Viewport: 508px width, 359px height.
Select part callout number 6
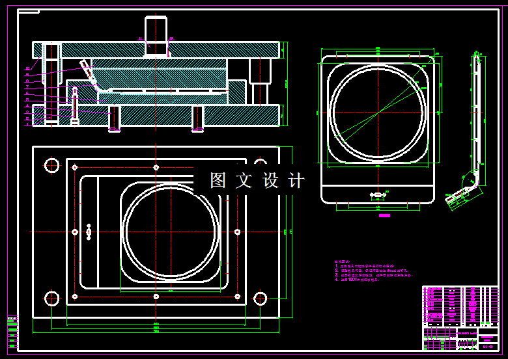click(27, 94)
